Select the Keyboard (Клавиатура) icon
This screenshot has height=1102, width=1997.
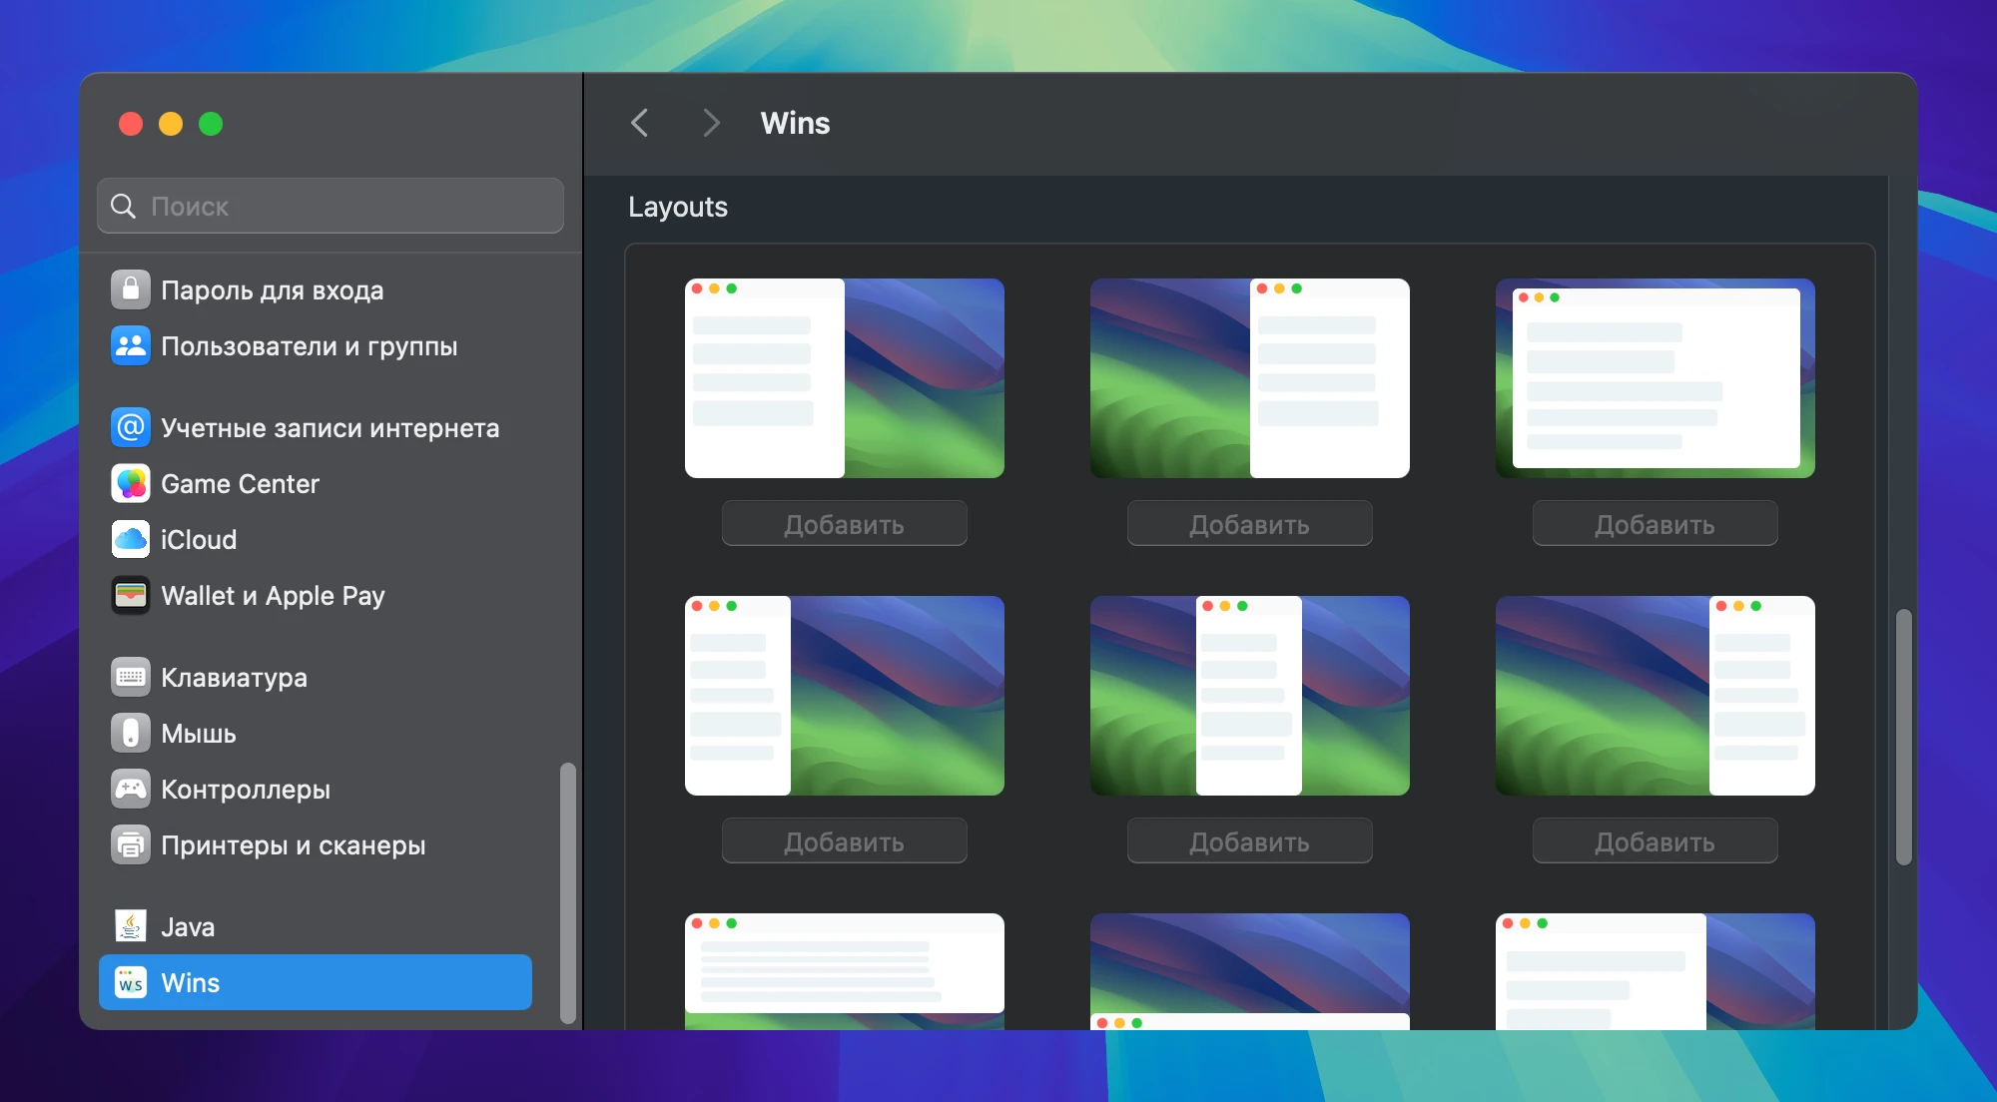coord(131,678)
